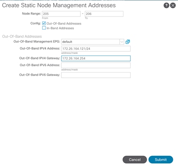Screen dimensions: 178x166
Task: Open the help question mark icon
Action: (167, 6)
